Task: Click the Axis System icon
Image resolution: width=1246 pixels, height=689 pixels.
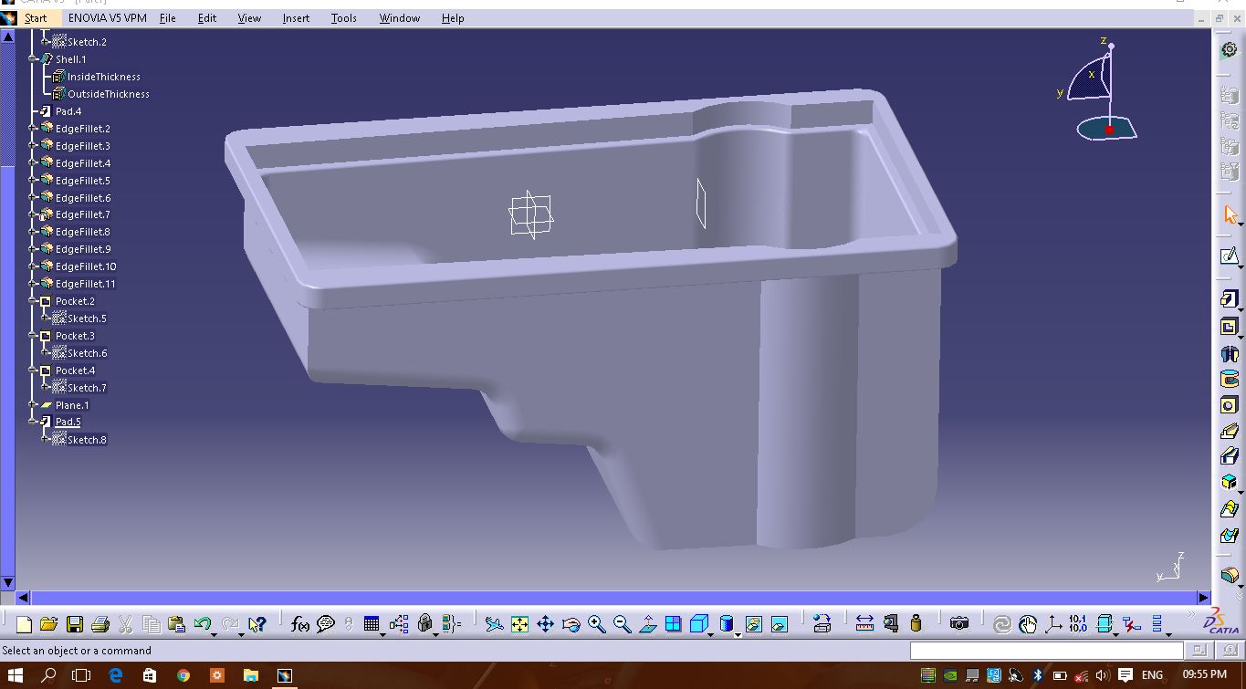Action: [x=1052, y=624]
